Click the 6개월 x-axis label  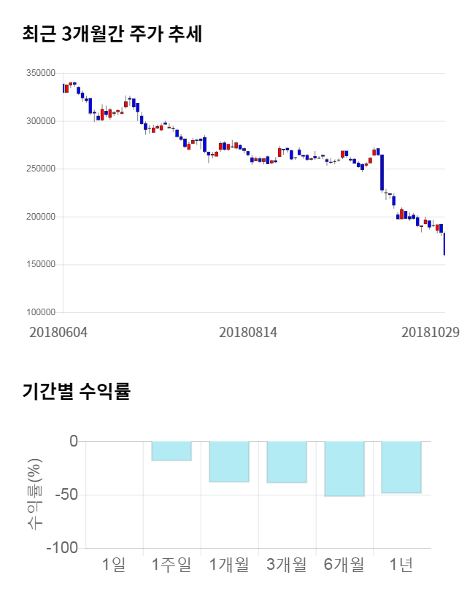344,564
